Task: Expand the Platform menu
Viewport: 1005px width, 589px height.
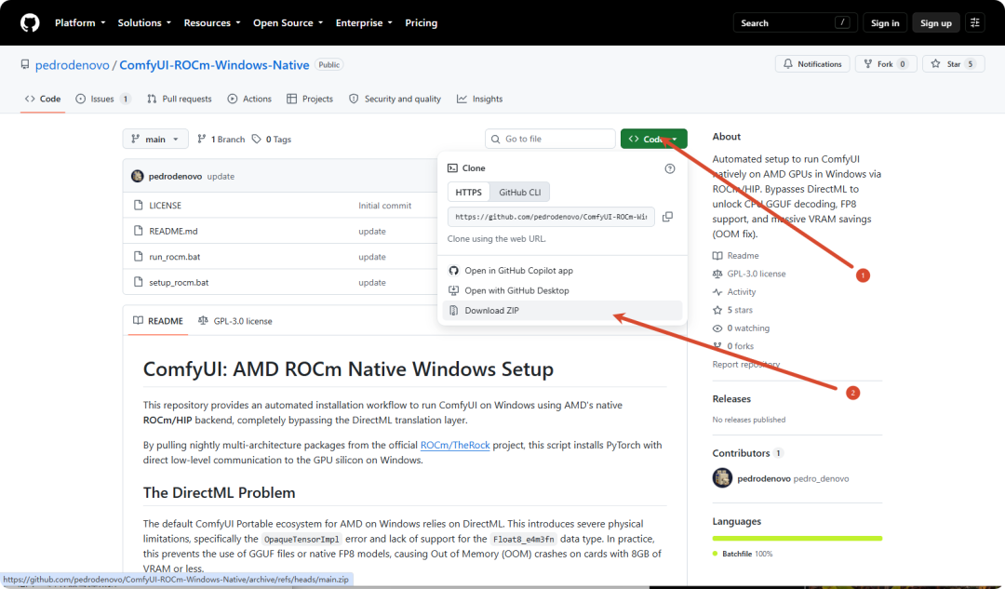Action: point(80,23)
